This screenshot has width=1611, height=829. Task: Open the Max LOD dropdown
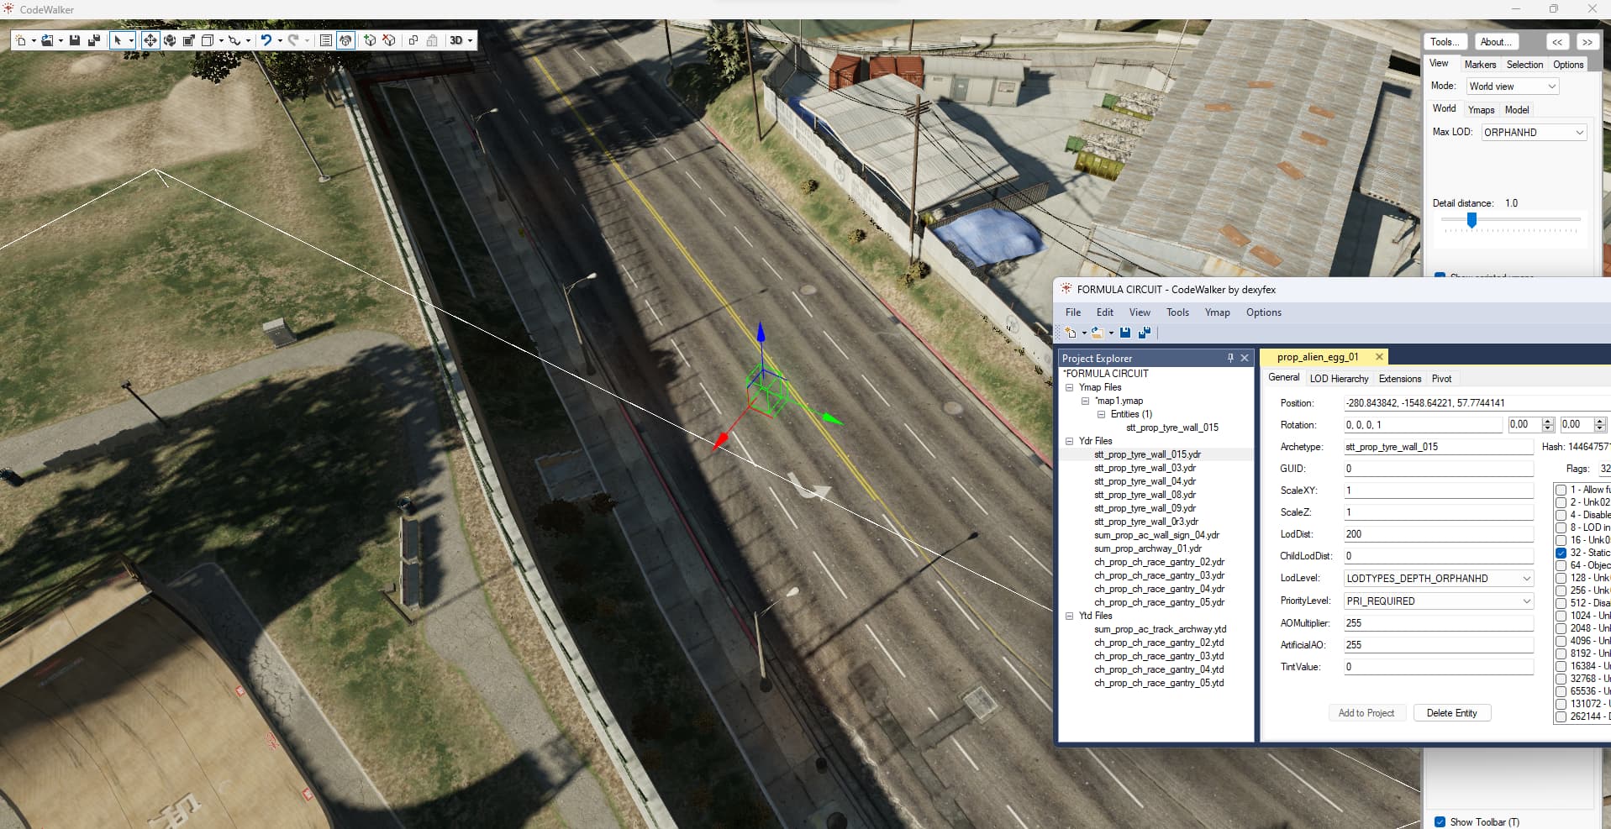(1533, 133)
